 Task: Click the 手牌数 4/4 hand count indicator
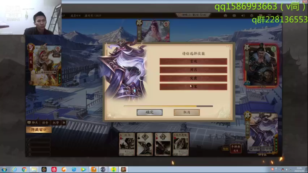point(236,149)
